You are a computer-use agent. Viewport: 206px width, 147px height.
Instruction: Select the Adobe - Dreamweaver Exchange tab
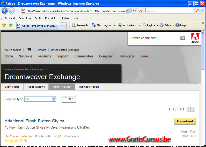pyautogui.click(x=38, y=26)
